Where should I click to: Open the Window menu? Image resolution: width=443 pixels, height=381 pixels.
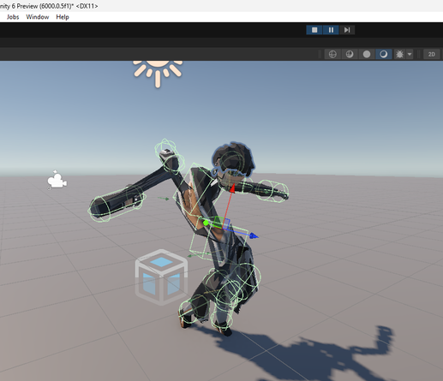pos(38,17)
